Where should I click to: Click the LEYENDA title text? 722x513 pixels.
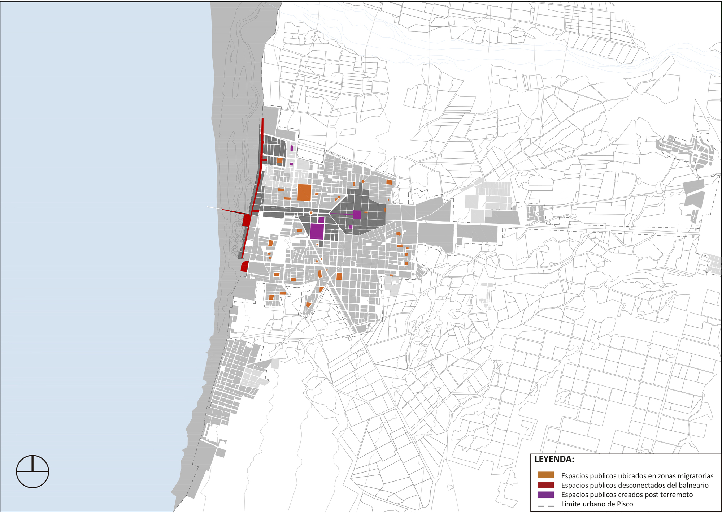tap(554, 460)
